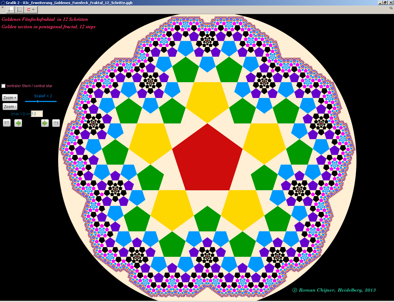
Task: Click the n= step count input field
Action: tap(37, 114)
